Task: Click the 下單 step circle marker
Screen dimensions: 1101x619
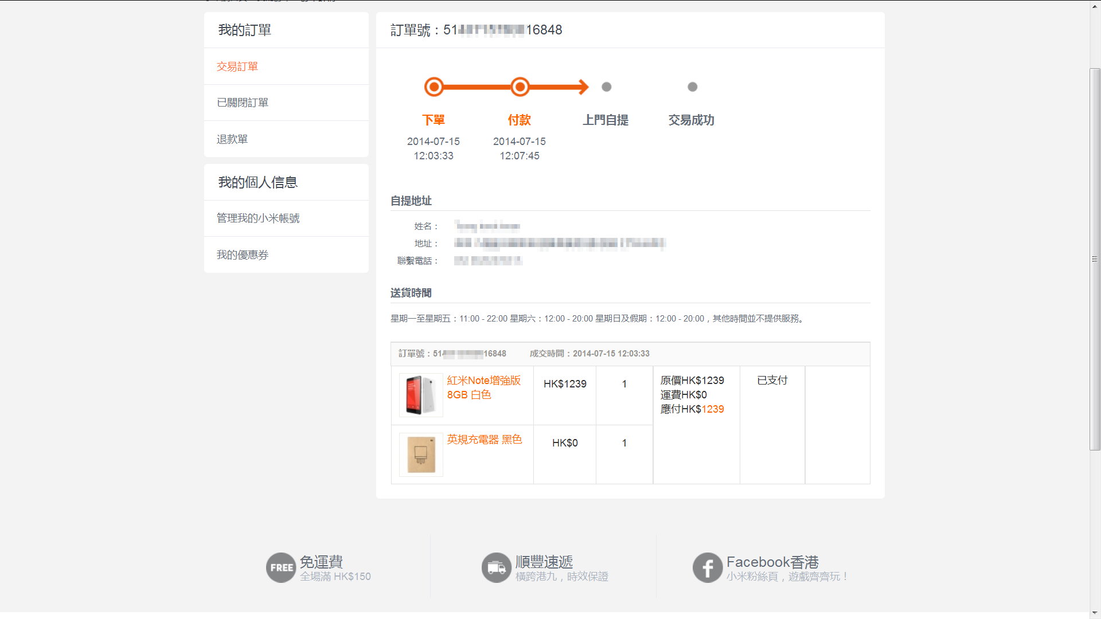Action: [434, 87]
